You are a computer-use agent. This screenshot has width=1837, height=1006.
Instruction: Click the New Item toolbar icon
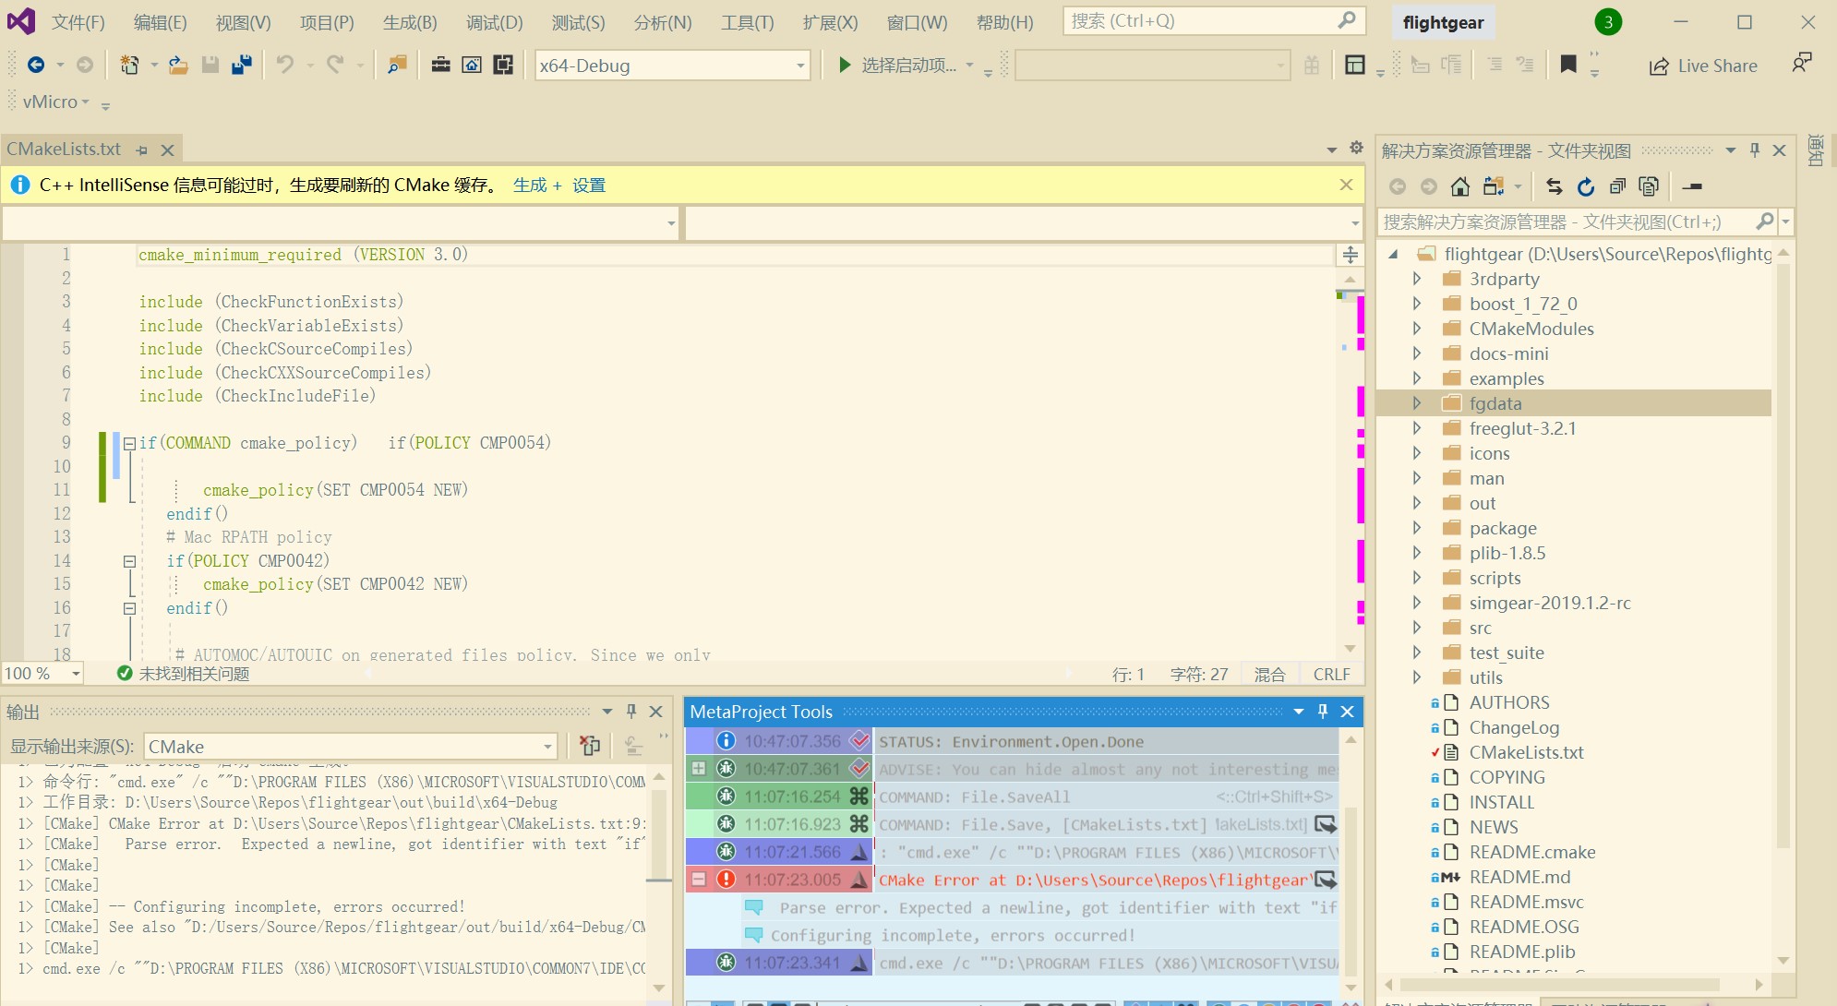point(129,65)
